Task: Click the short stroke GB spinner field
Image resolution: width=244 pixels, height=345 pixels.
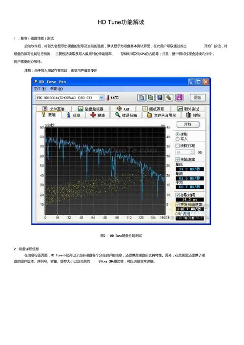Action: [x=185, y=152]
